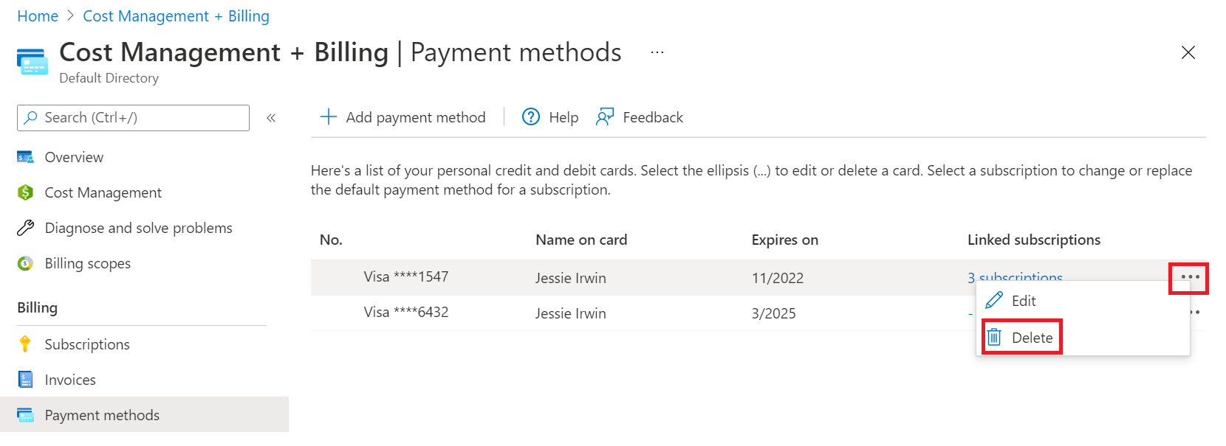Select Delete from the context menu

[x=1034, y=337]
